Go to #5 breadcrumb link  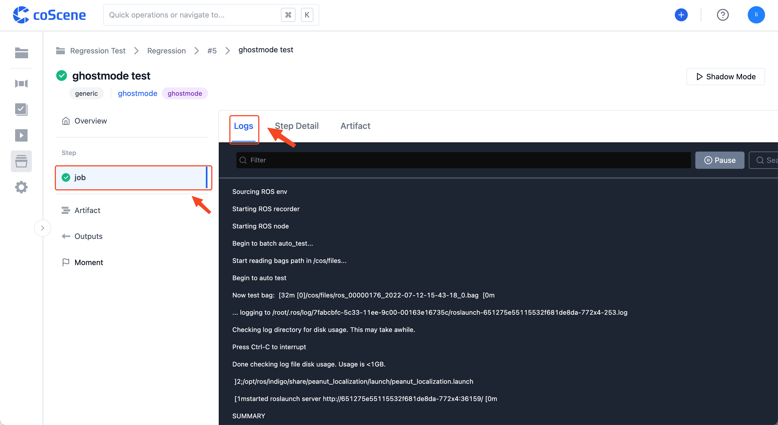click(x=212, y=51)
